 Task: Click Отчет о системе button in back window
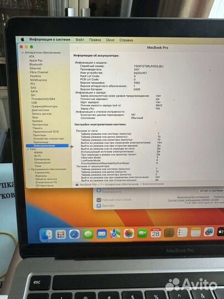click(x=211, y=190)
